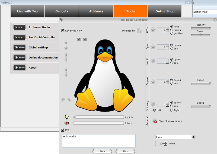Select the LEDs gradient radio button

coord(172,33)
